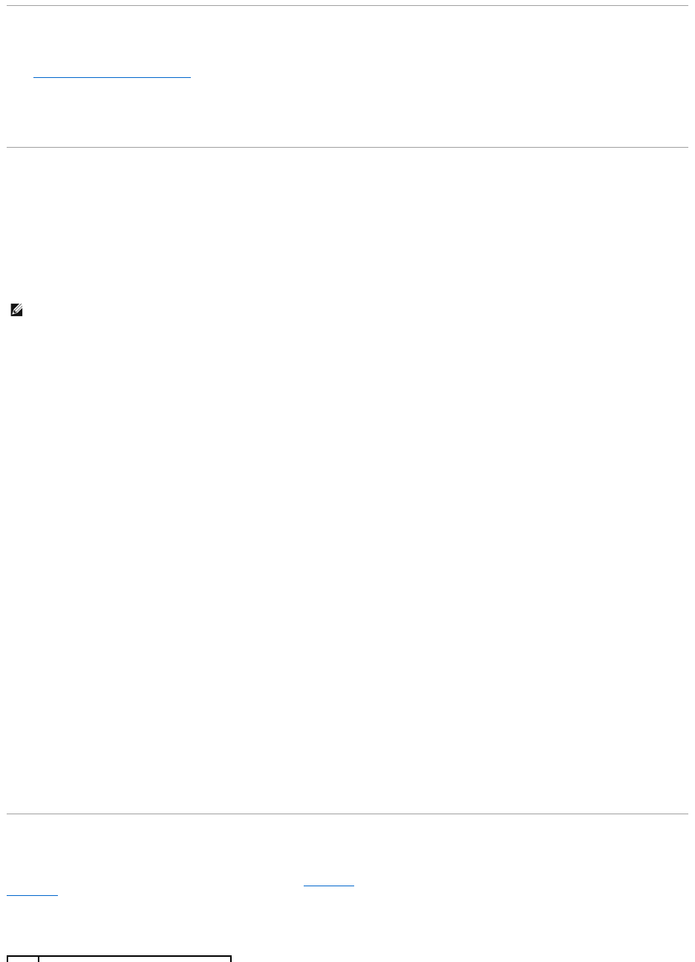Click the left outer border of the table
This screenshot has width=695, height=962.
coord(7,959)
